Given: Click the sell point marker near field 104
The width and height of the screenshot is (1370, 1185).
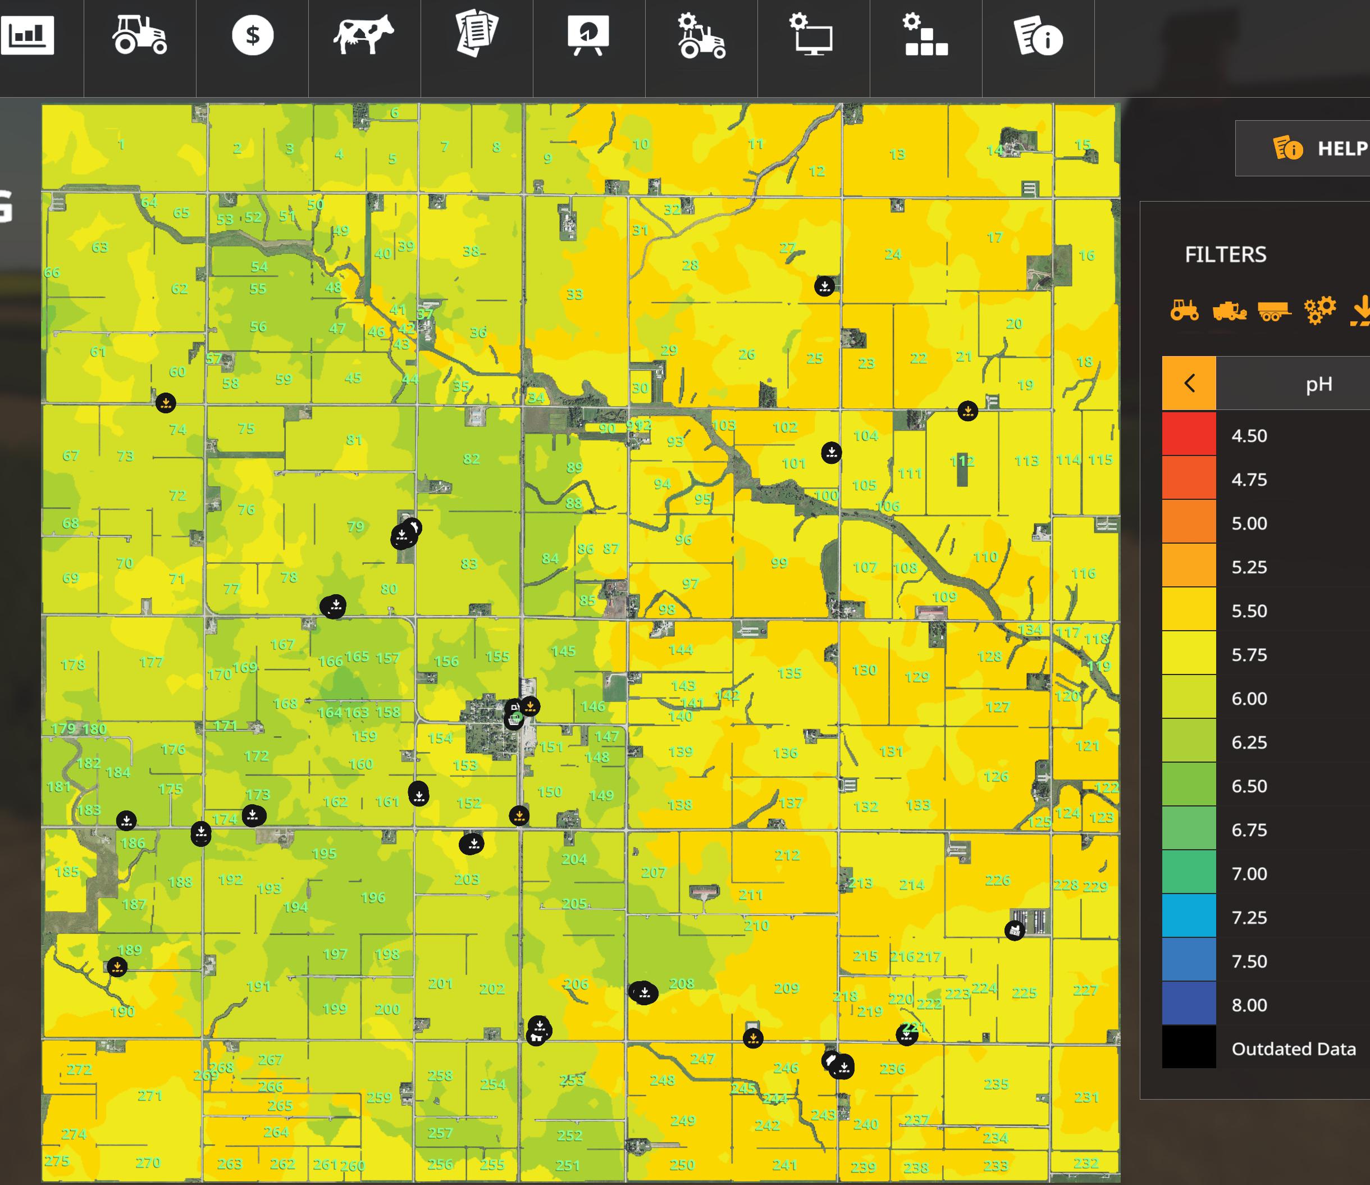Looking at the screenshot, I should 831,452.
